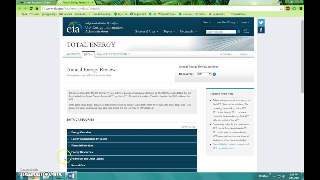Click the blue search go button
Screen dimensions: 320x180
point(238,32)
